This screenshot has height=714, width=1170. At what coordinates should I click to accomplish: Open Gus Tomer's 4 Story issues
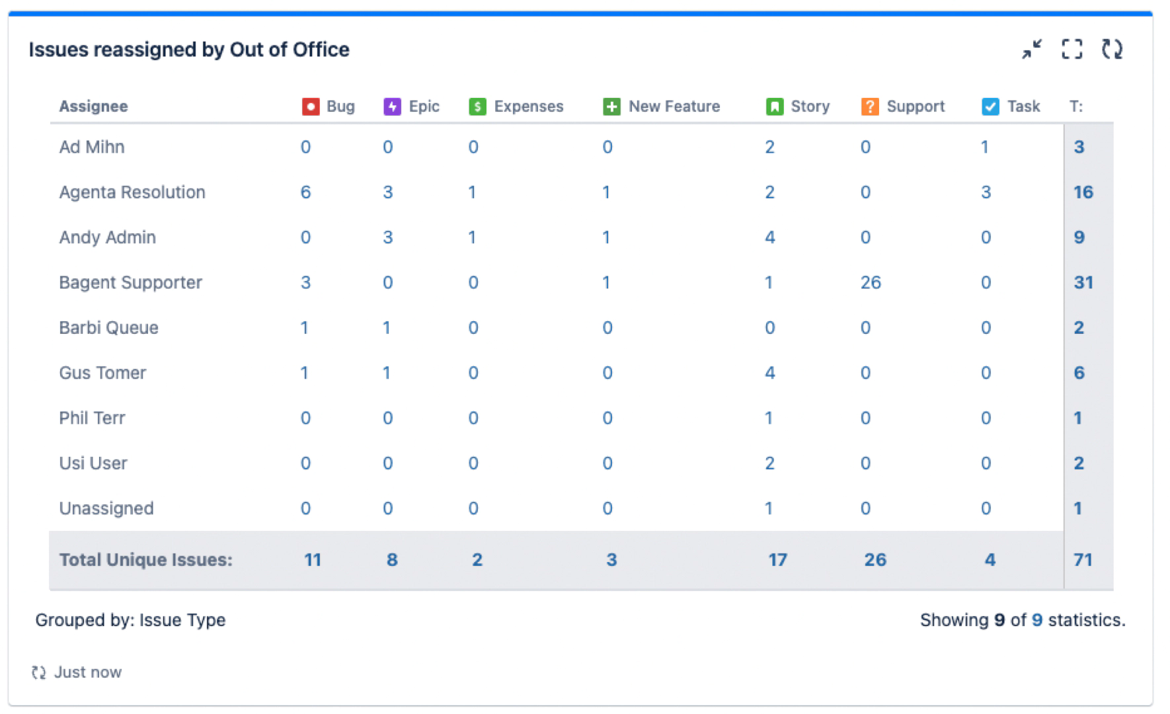(769, 373)
